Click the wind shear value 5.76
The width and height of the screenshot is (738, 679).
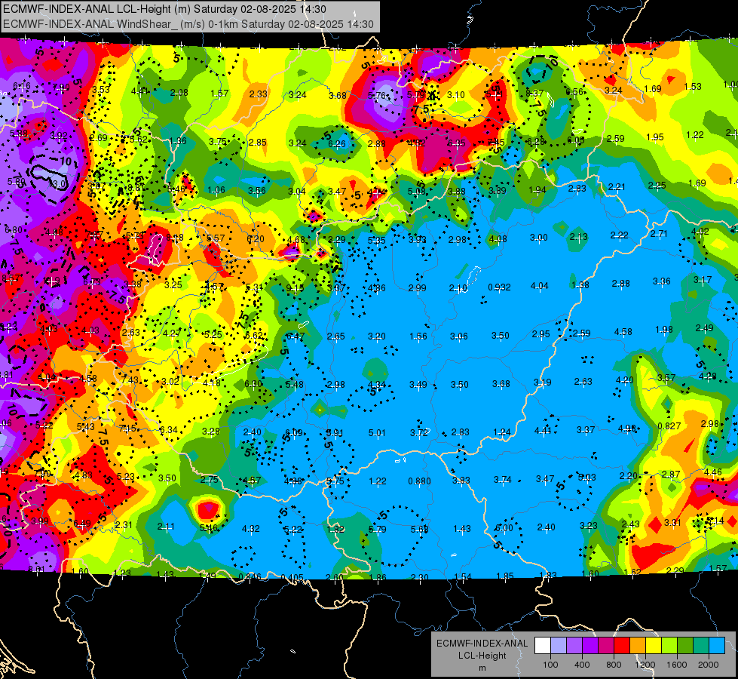click(376, 96)
